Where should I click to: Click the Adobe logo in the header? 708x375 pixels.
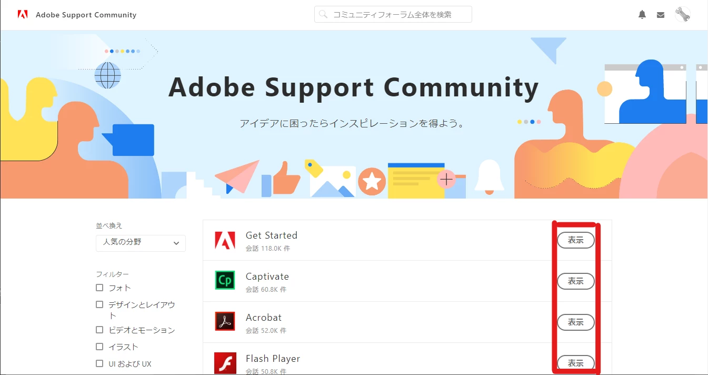tap(23, 15)
